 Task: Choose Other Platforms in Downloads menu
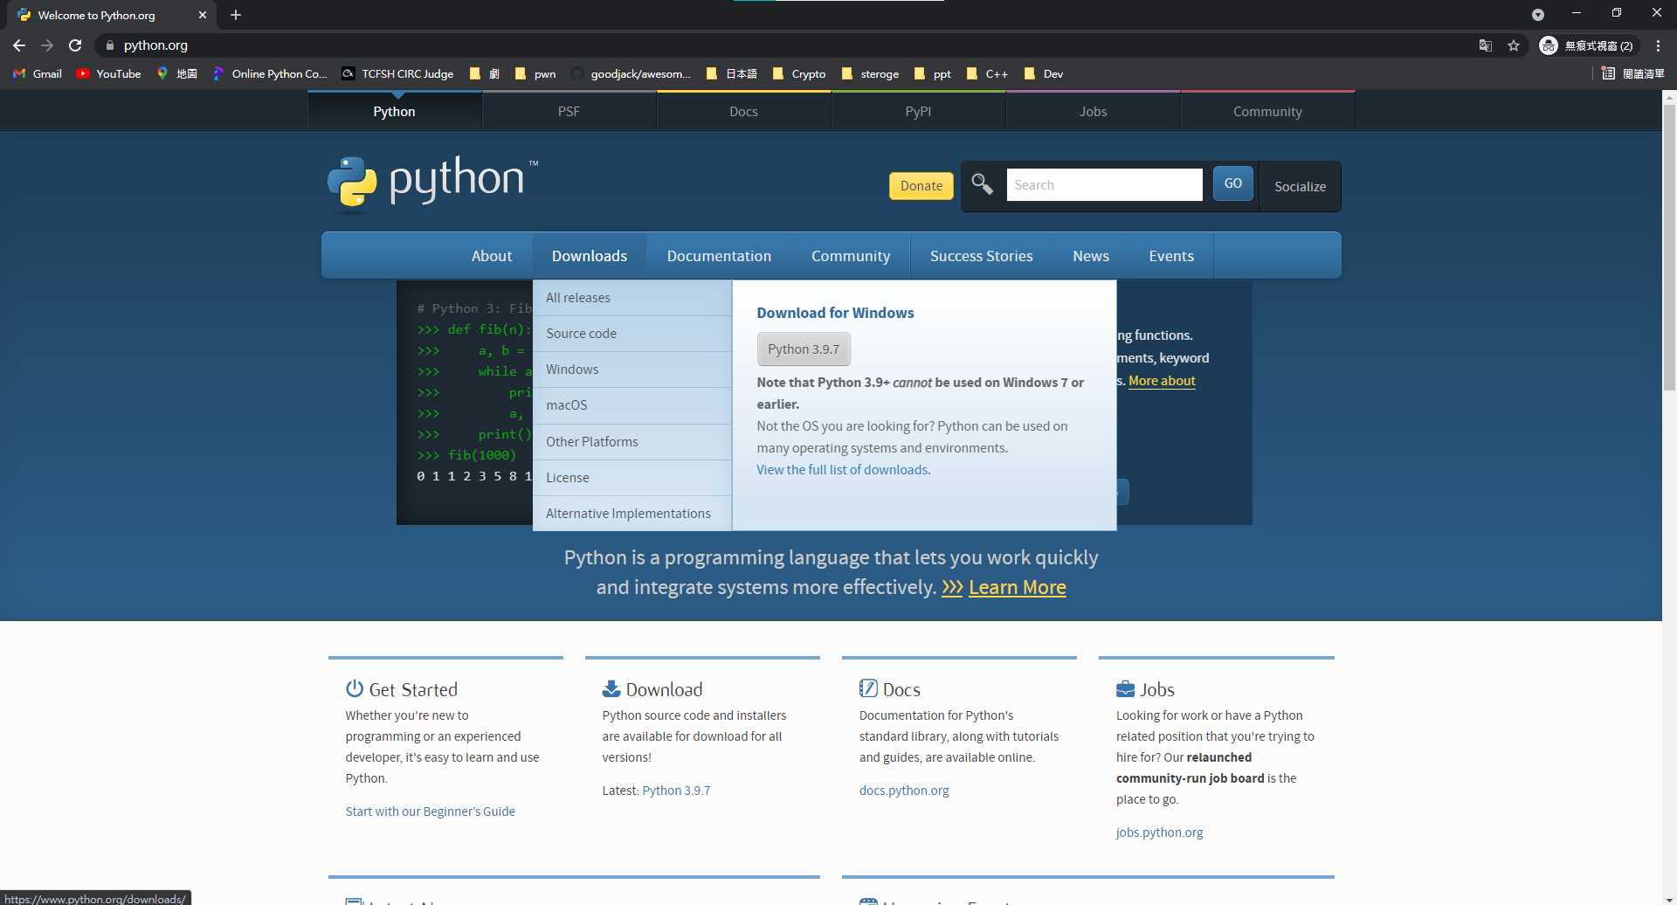tap(632, 442)
